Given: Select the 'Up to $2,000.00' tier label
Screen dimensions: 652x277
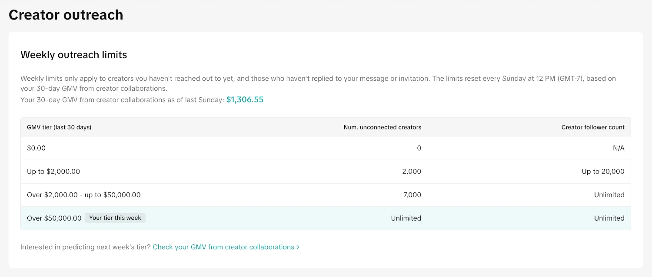Looking at the screenshot, I should [x=53, y=171].
